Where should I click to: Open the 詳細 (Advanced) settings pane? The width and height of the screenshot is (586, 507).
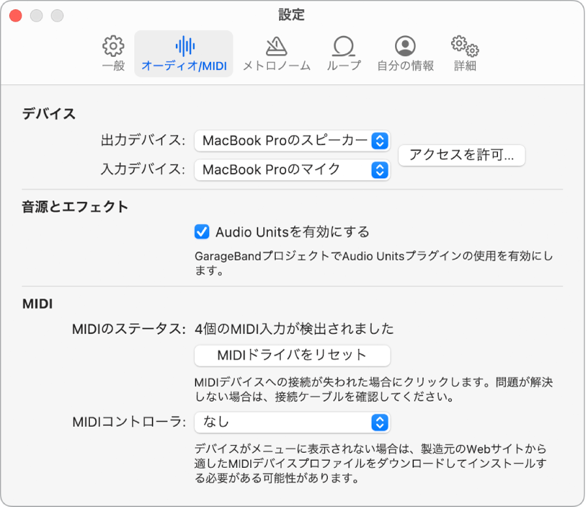tap(463, 54)
